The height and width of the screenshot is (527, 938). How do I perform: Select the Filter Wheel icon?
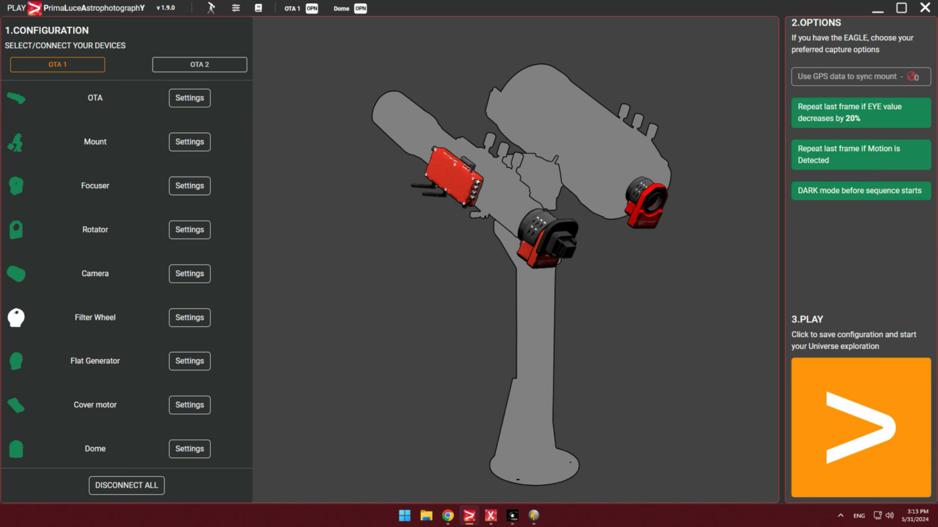[x=16, y=317]
